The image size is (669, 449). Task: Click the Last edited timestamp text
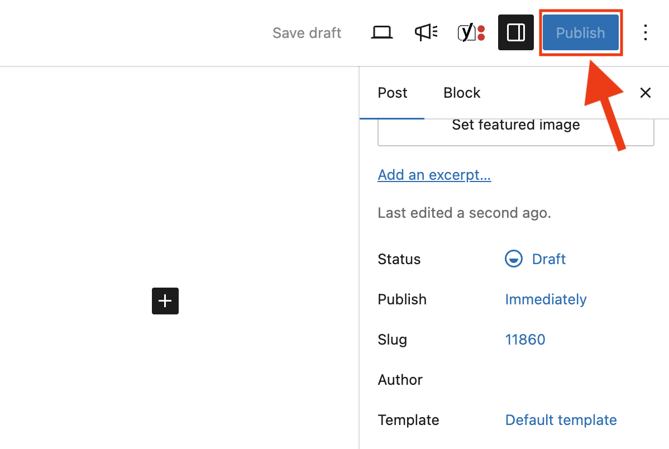[x=464, y=213]
